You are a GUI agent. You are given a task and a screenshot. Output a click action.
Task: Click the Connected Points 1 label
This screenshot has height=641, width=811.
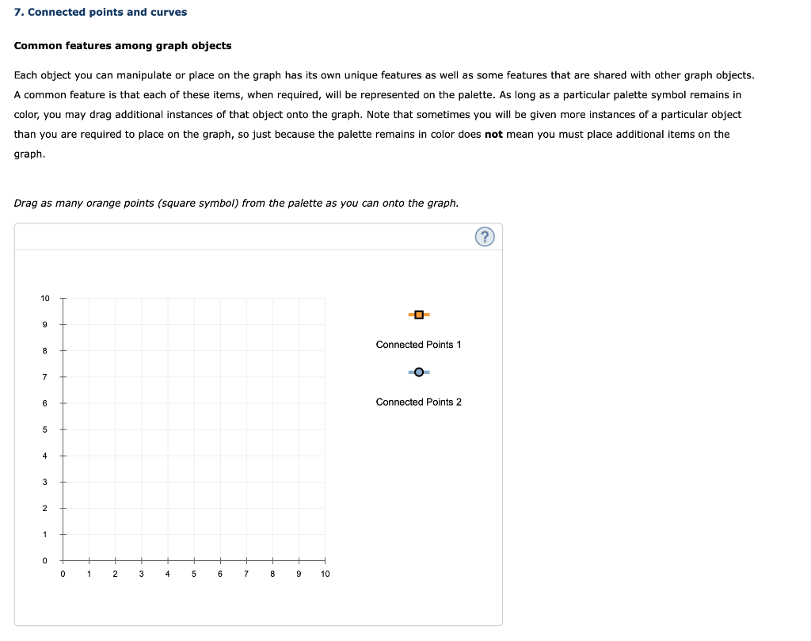[x=418, y=345]
